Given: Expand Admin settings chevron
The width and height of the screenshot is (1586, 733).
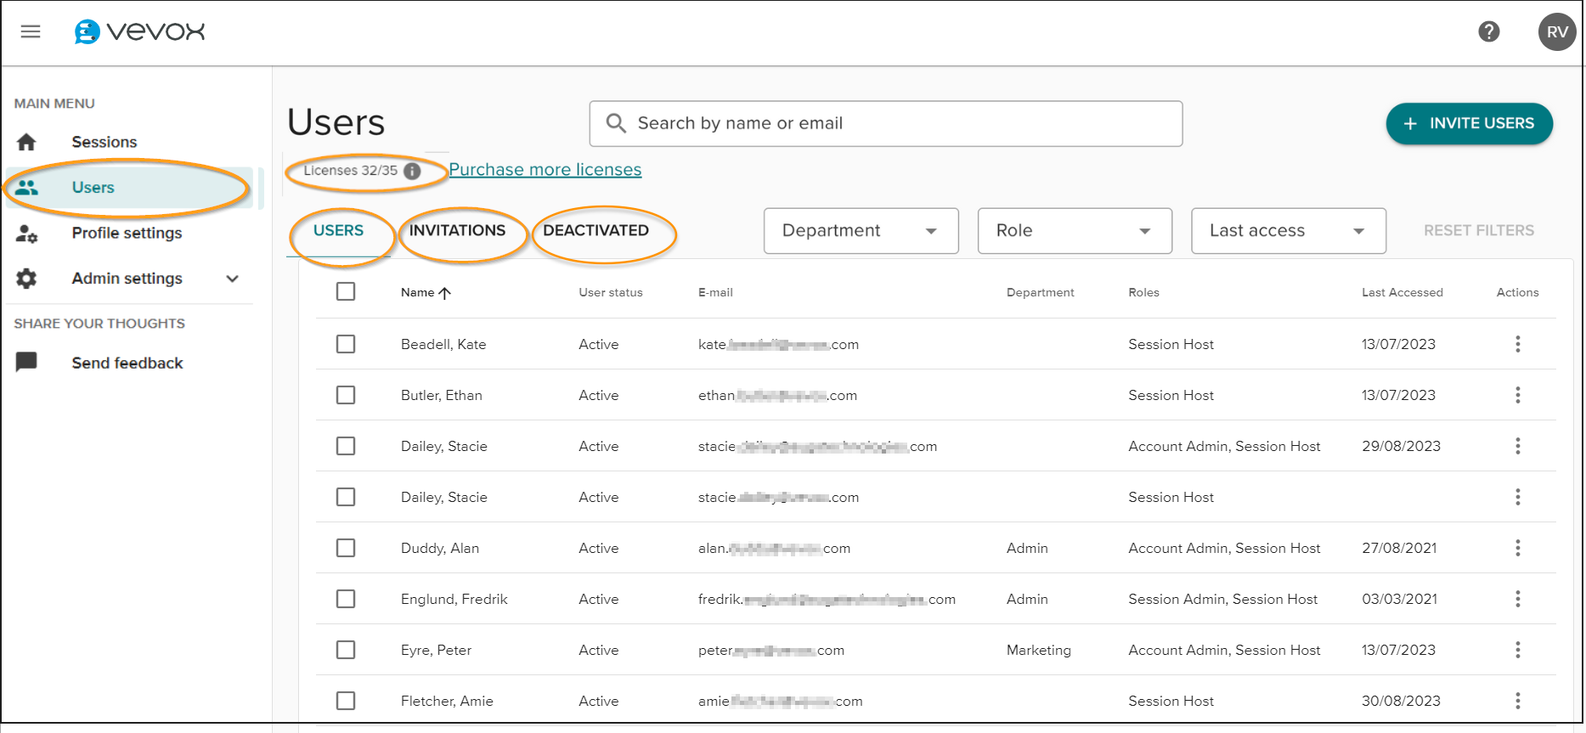Looking at the screenshot, I should (232, 279).
